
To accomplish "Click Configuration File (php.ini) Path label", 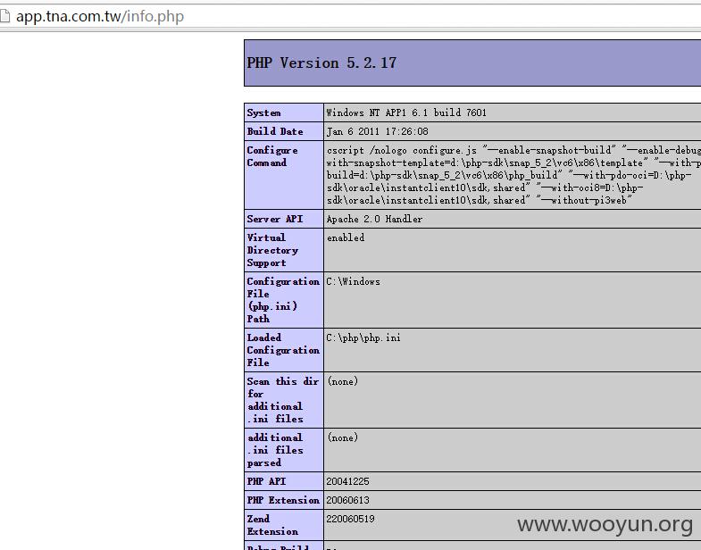I will (283, 300).
